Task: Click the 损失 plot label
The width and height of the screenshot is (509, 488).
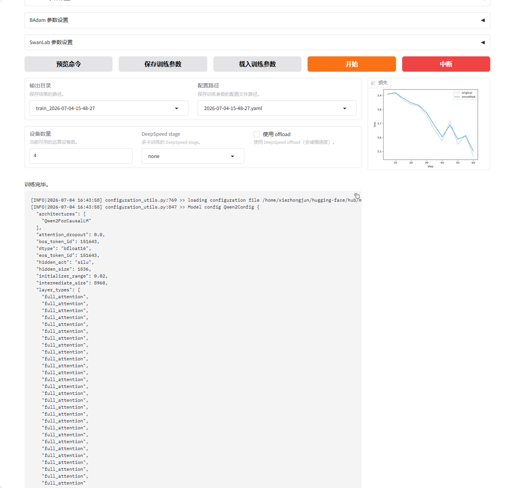Action: point(383,83)
